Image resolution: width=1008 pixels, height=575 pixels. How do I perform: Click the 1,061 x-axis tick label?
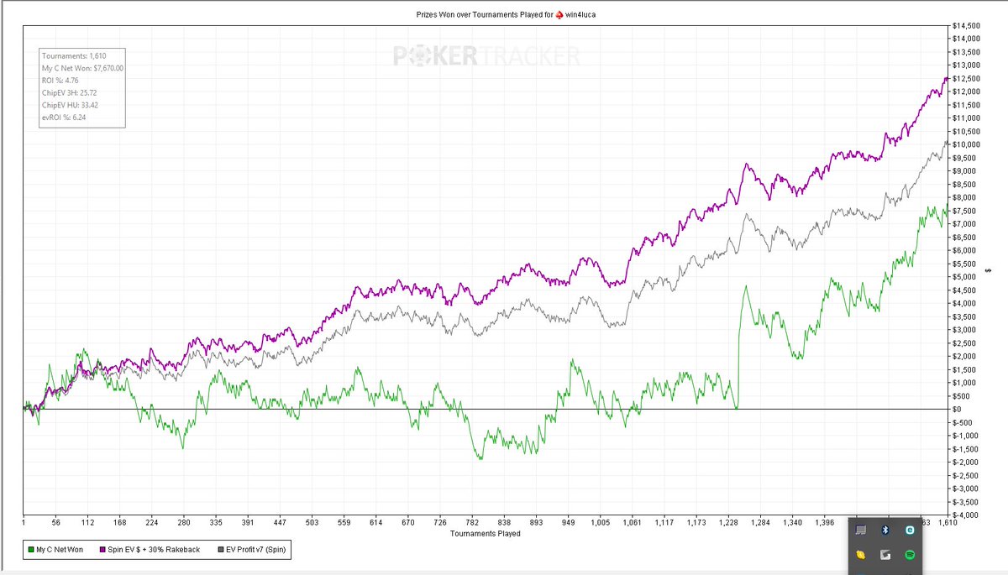click(633, 523)
